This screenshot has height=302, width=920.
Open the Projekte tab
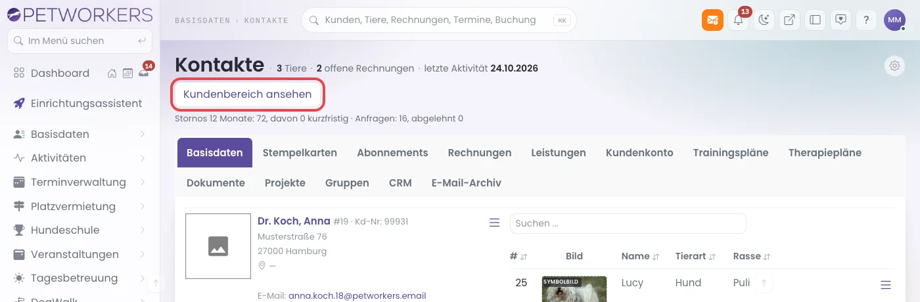(x=285, y=183)
